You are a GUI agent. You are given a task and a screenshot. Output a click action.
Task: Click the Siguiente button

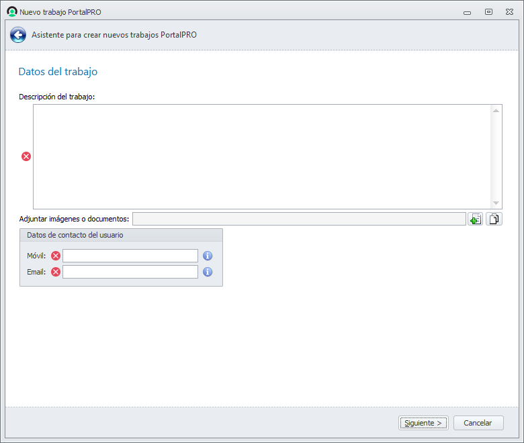[423, 423]
